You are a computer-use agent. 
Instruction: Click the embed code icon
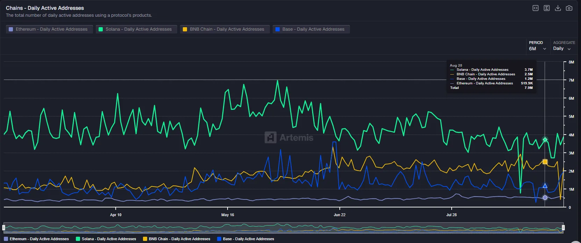click(x=535, y=8)
